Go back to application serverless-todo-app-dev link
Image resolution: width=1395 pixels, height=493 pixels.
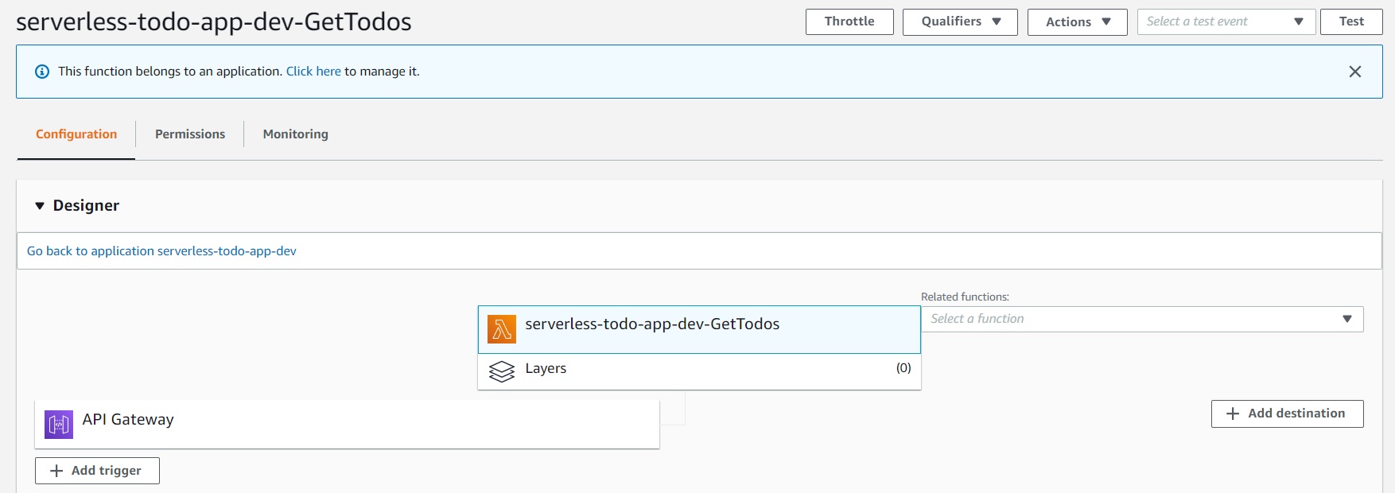(161, 251)
